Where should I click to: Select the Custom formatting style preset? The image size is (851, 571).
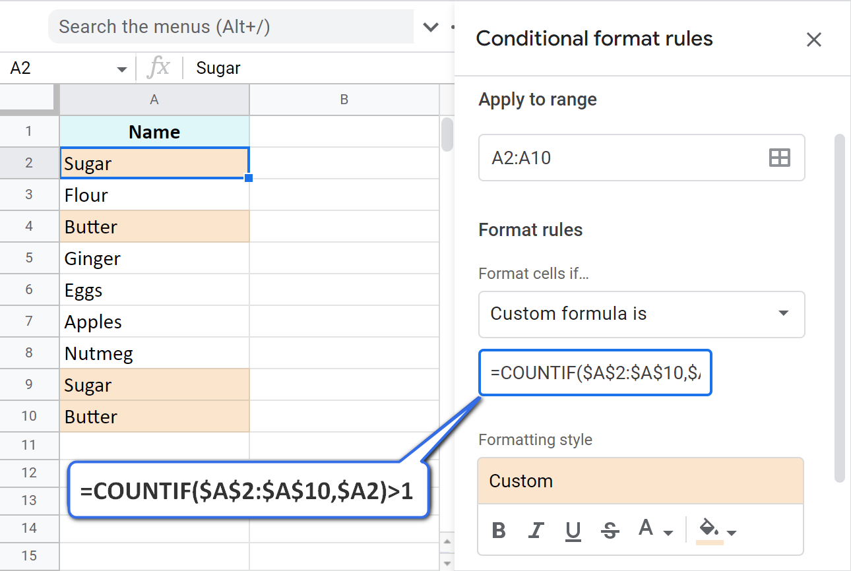[x=641, y=481]
